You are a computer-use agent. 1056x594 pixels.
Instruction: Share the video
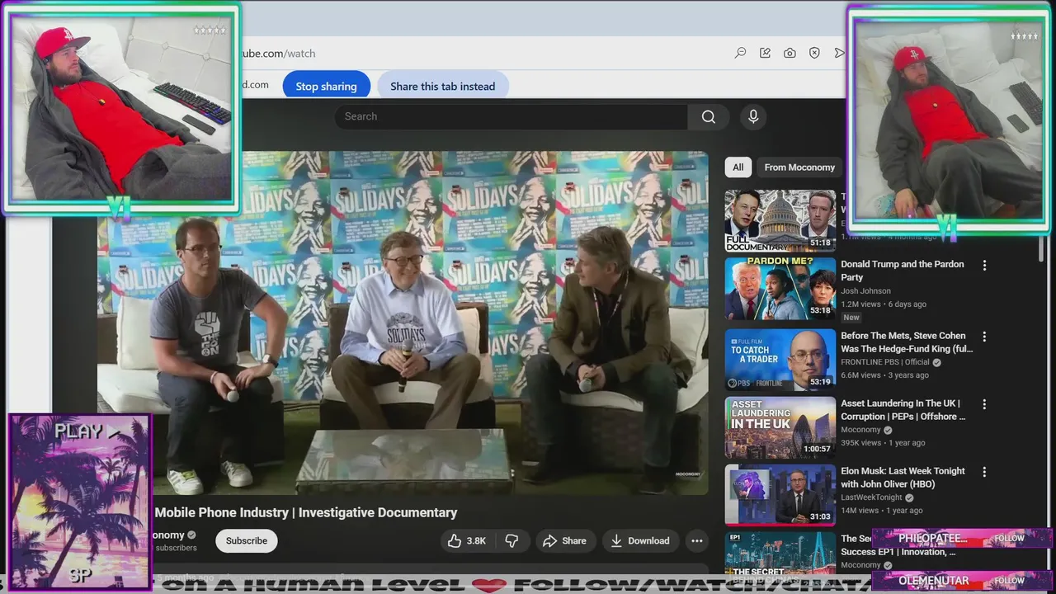565,541
